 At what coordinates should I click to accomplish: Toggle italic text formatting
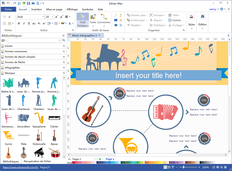pos(24,23)
